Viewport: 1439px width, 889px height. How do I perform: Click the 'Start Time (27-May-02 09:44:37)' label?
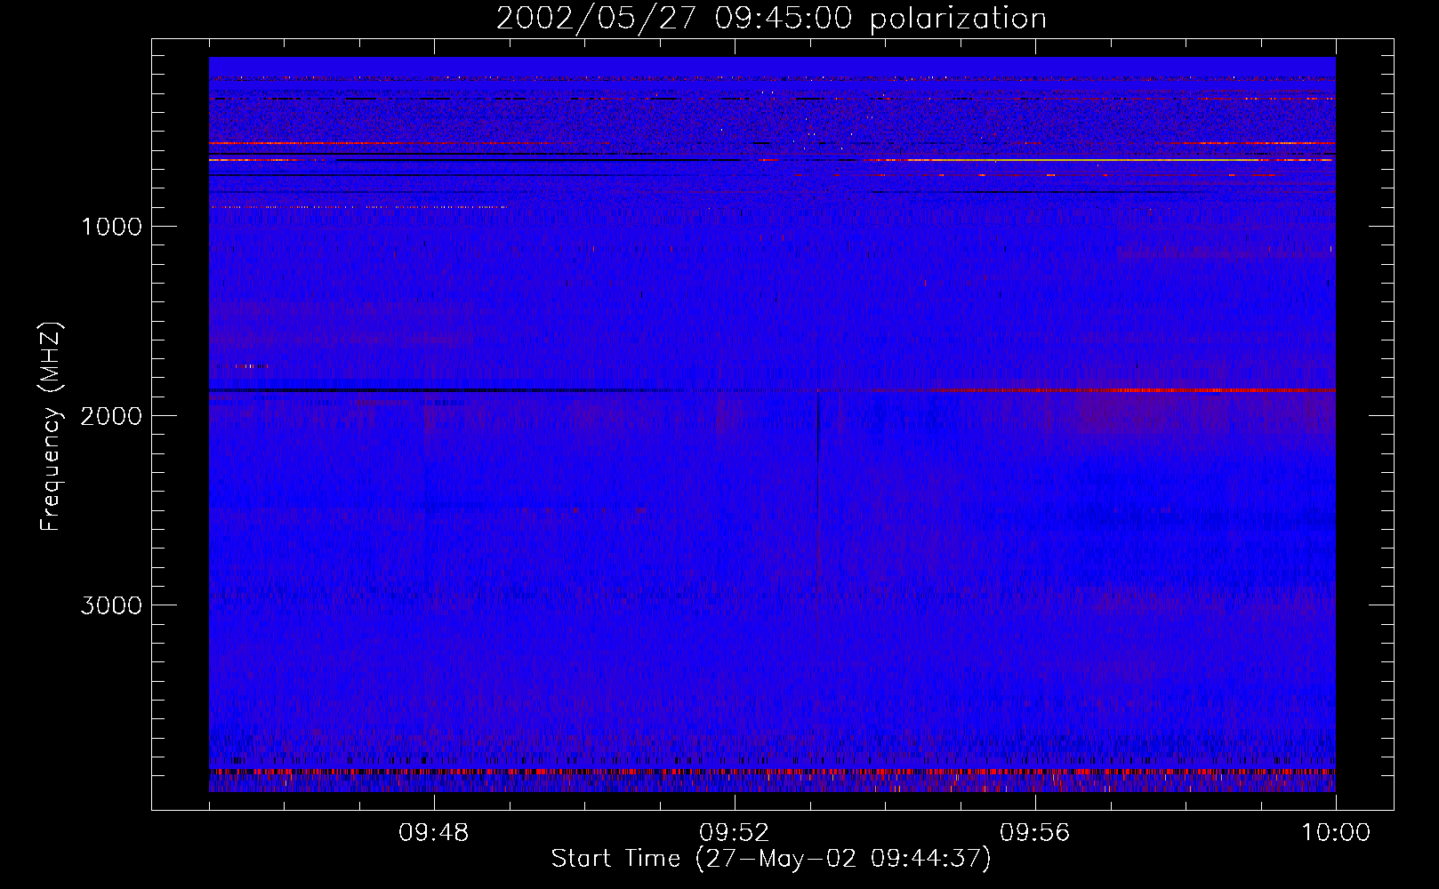pos(771,859)
